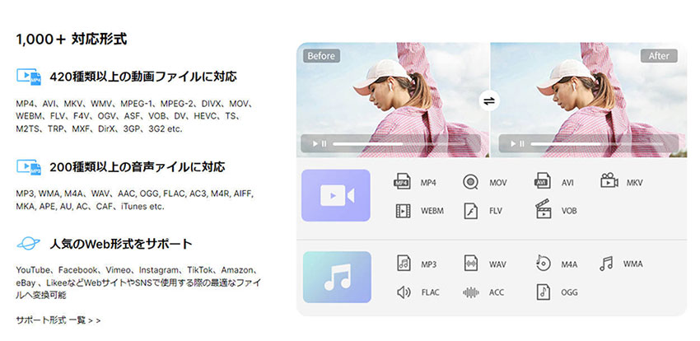Click the MP4 video format icon
Image resolution: width=700 pixels, height=341 pixels.
(x=402, y=182)
